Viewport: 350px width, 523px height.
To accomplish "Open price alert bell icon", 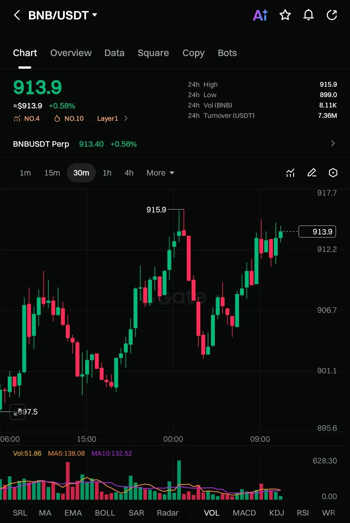I will tap(309, 15).
